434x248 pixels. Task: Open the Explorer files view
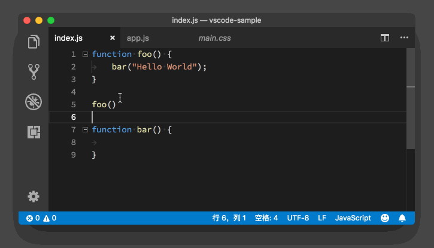pyautogui.click(x=34, y=42)
